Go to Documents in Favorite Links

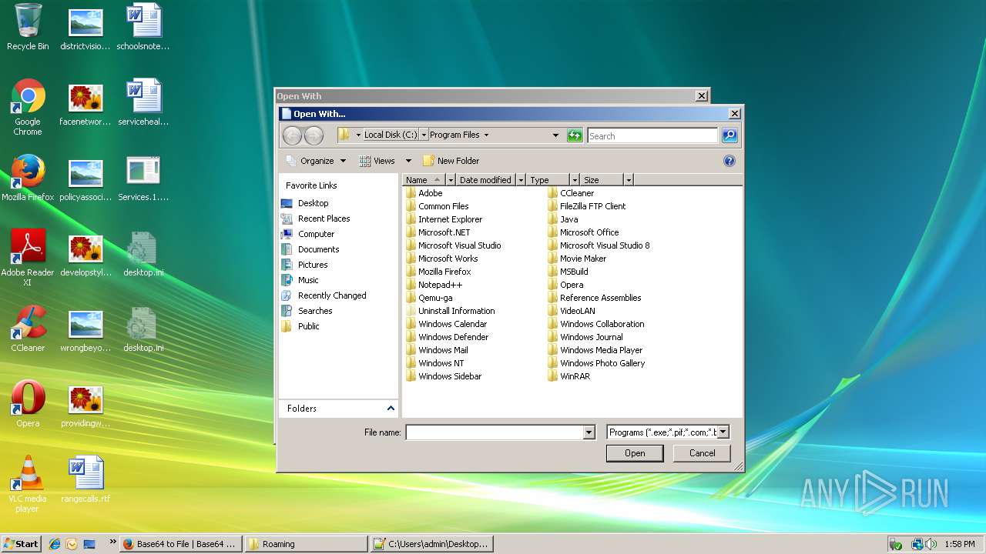pos(310,249)
